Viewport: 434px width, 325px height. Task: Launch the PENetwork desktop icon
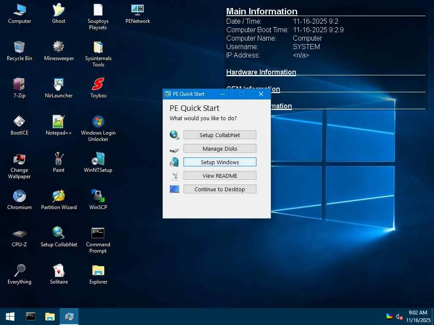[138, 14]
